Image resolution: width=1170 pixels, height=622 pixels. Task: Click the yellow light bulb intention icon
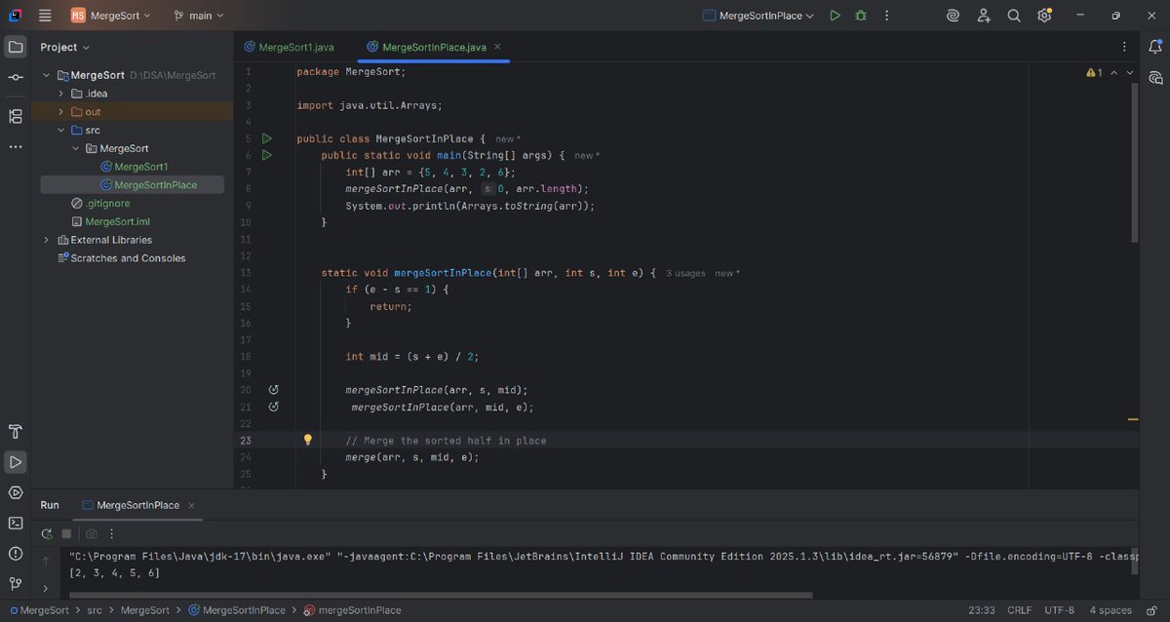click(x=308, y=440)
